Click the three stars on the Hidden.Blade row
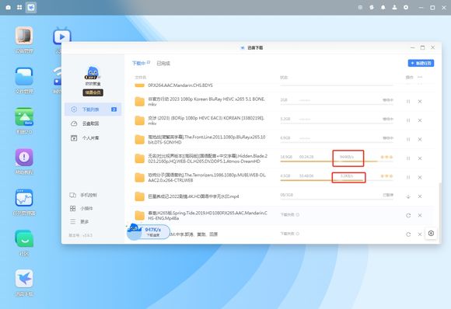This screenshot has height=309, width=451. coord(386,157)
